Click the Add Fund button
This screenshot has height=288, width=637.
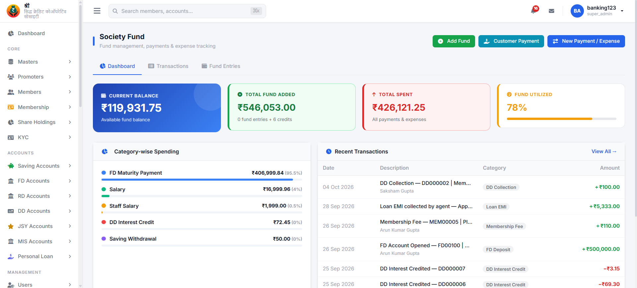[x=454, y=41]
